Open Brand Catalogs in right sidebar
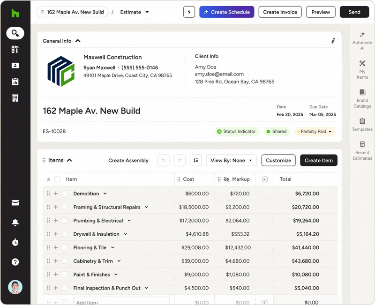The height and width of the screenshot is (305, 375). coord(362,99)
